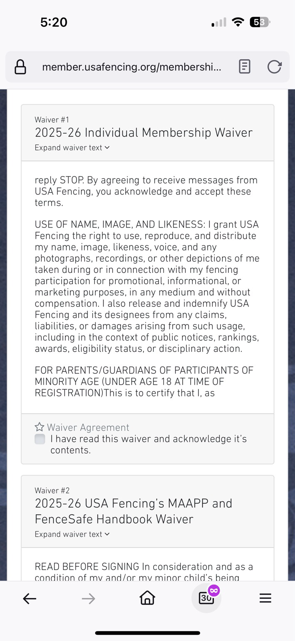Tap the USE OF NAME, IMAGE, AND LIKENESS paragraph
Image resolution: width=295 pixels, height=641 pixels.
pos(147,287)
